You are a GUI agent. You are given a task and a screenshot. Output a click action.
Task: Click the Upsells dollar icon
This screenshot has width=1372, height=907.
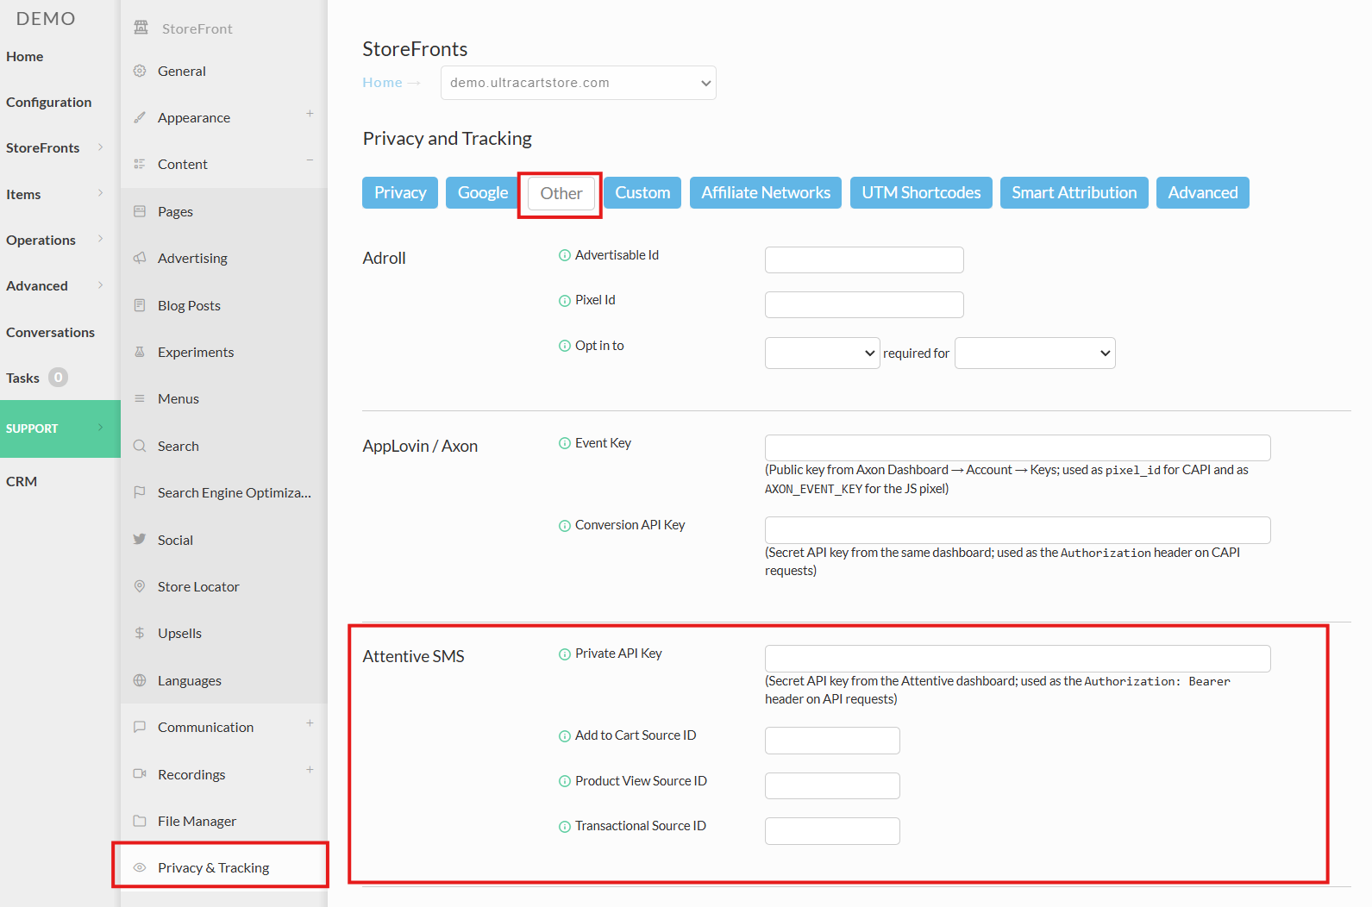point(140,633)
